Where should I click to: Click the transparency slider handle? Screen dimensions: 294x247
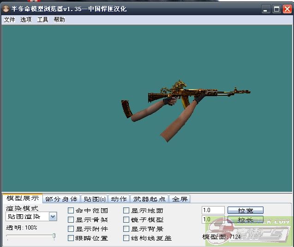[x=54, y=236]
